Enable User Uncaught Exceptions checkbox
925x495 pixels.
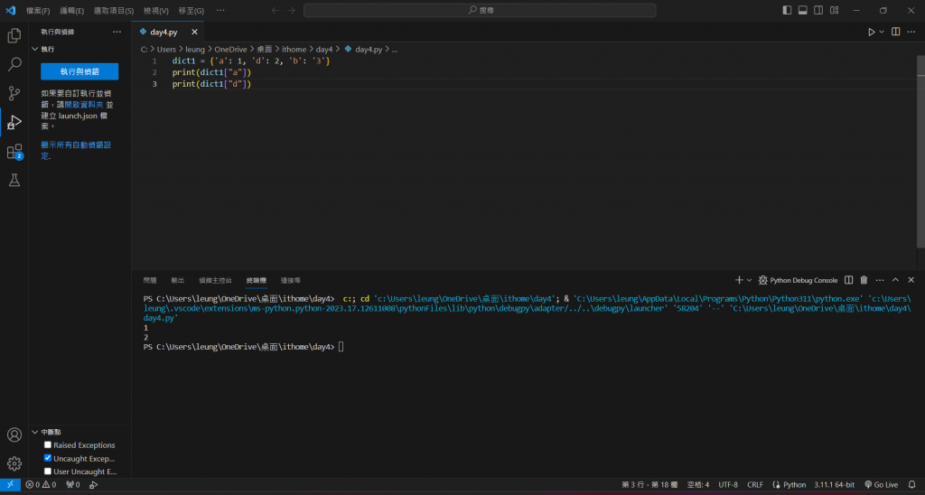point(48,471)
